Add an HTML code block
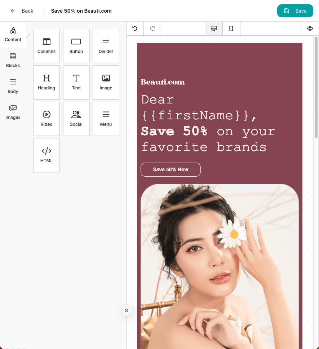Viewport: 319px width, 349px height. click(x=46, y=155)
